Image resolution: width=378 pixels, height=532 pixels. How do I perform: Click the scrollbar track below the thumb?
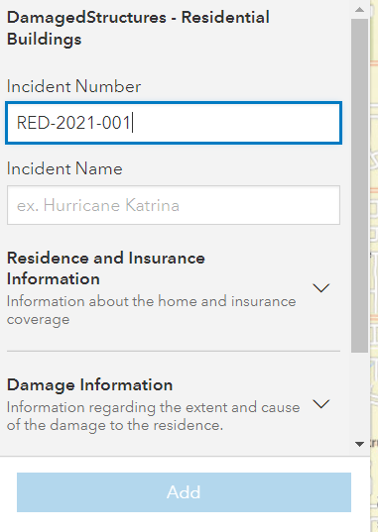pyautogui.click(x=359, y=395)
